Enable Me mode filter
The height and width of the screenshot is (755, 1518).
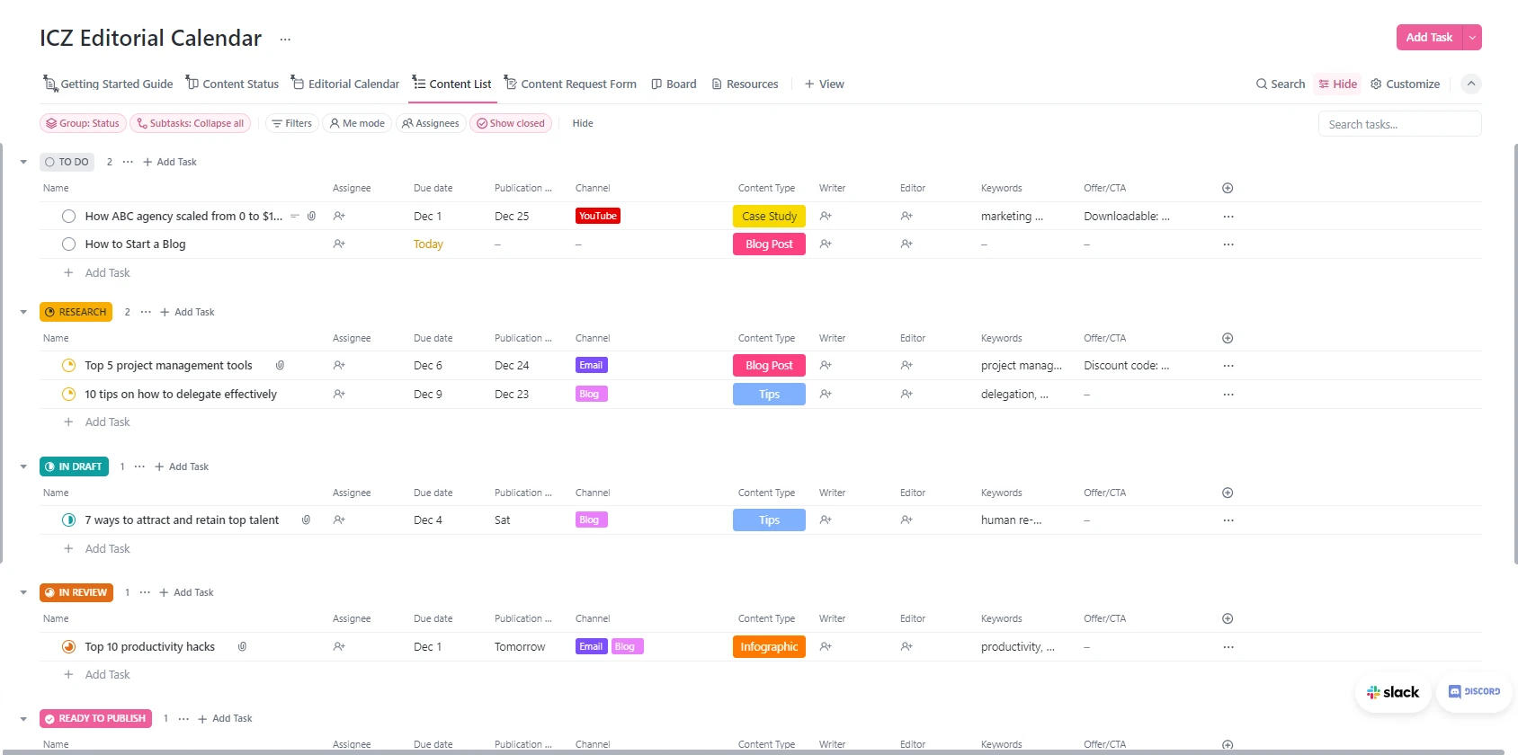coord(357,124)
